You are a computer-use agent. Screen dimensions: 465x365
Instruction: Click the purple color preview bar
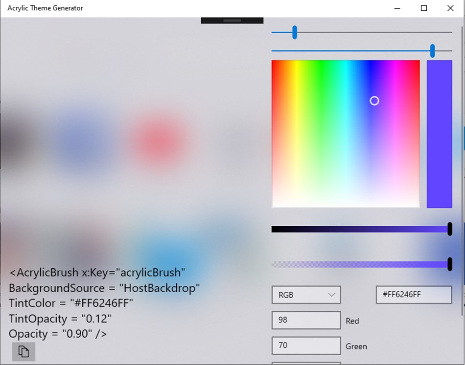[x=439, y=134]
